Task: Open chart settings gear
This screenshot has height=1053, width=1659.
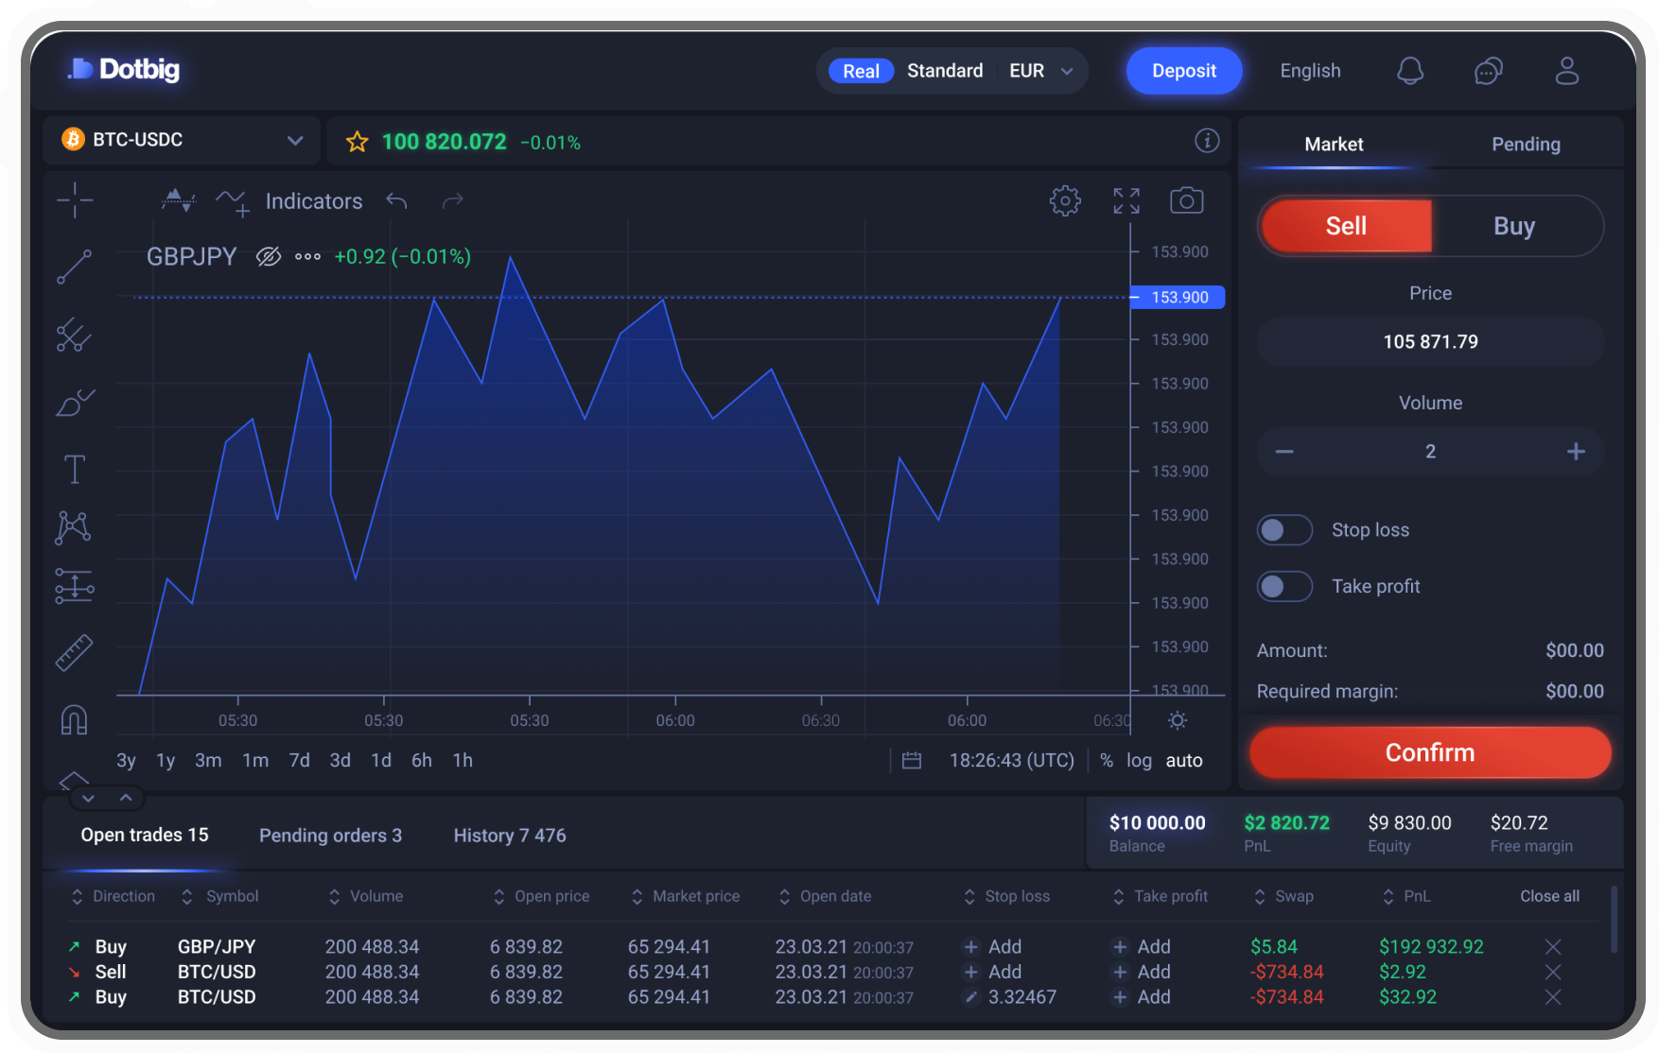Action: [x=1065, y=200]
